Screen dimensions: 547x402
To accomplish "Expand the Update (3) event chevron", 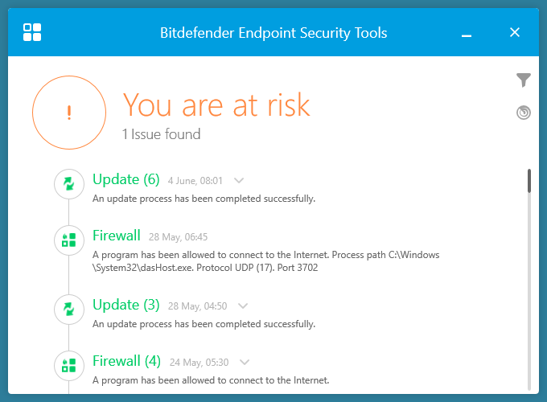I will (243, 306).
